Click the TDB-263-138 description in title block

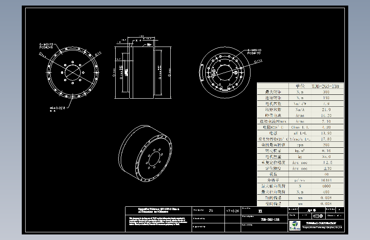pyautogui.click(x=270, y=220)
